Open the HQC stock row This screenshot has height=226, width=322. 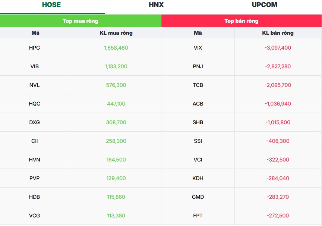pos(35,104)
